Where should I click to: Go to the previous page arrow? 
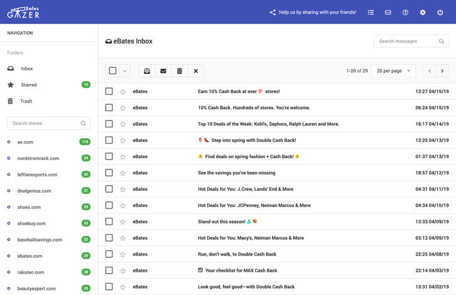tap(430, 71)
